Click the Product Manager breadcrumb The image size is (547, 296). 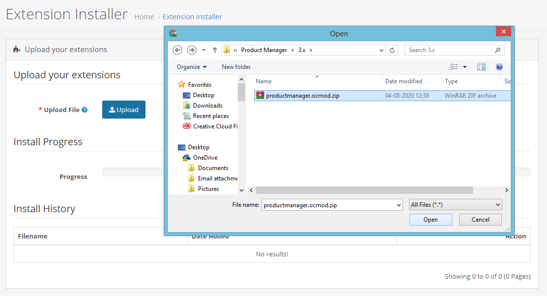pyautogui.click(x=264, y=50)
